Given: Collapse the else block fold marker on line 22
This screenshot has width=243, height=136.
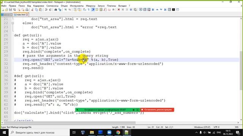Looking at the screenshot, I should (13, 23).
